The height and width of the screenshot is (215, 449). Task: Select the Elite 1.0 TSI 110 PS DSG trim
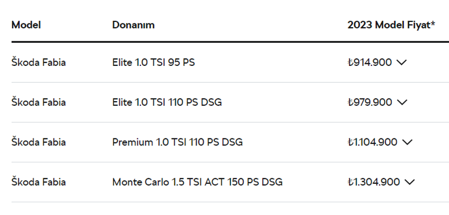(x=167, y=103)
